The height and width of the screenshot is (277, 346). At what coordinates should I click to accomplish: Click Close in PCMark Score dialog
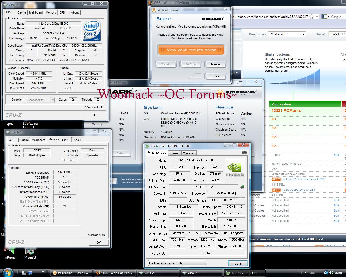tap(216, 76)
